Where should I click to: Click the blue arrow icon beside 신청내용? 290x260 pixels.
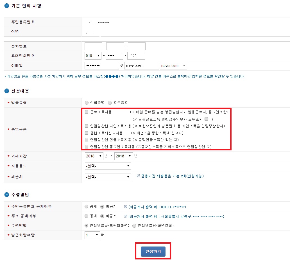coord(7,91)
